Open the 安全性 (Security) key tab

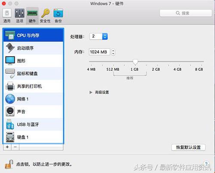[45, 16]
